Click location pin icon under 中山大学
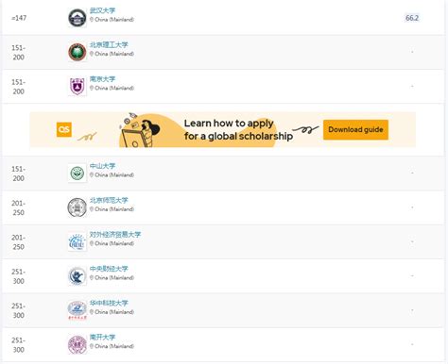The image size is (448, 364). 92,174
